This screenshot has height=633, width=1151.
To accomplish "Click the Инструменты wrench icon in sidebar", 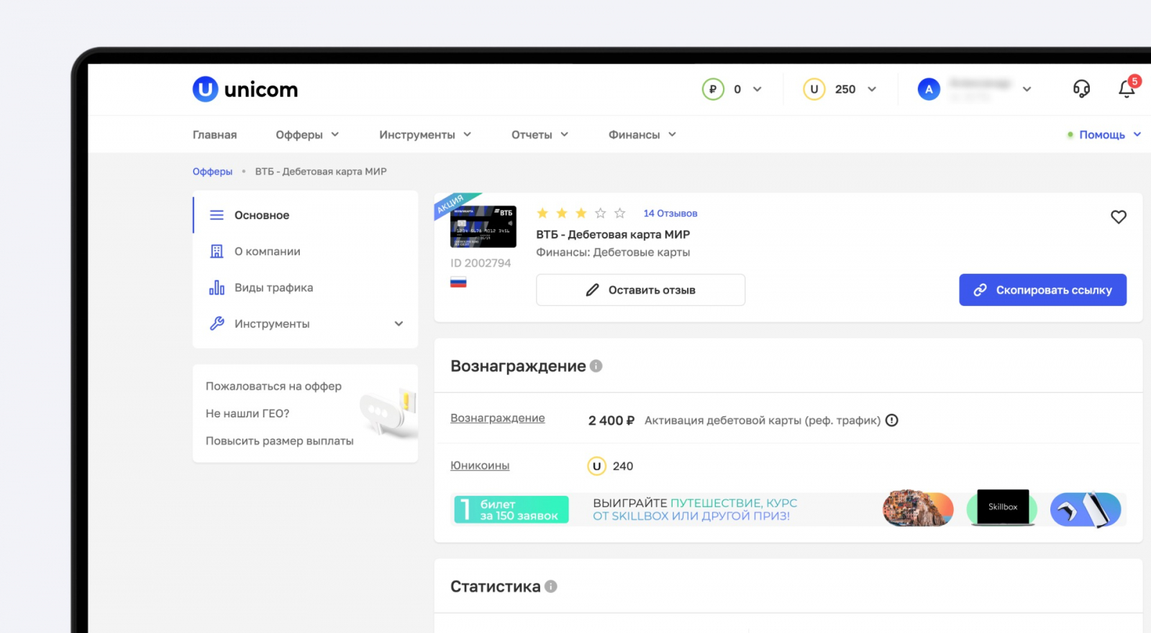I will [217, 323].
